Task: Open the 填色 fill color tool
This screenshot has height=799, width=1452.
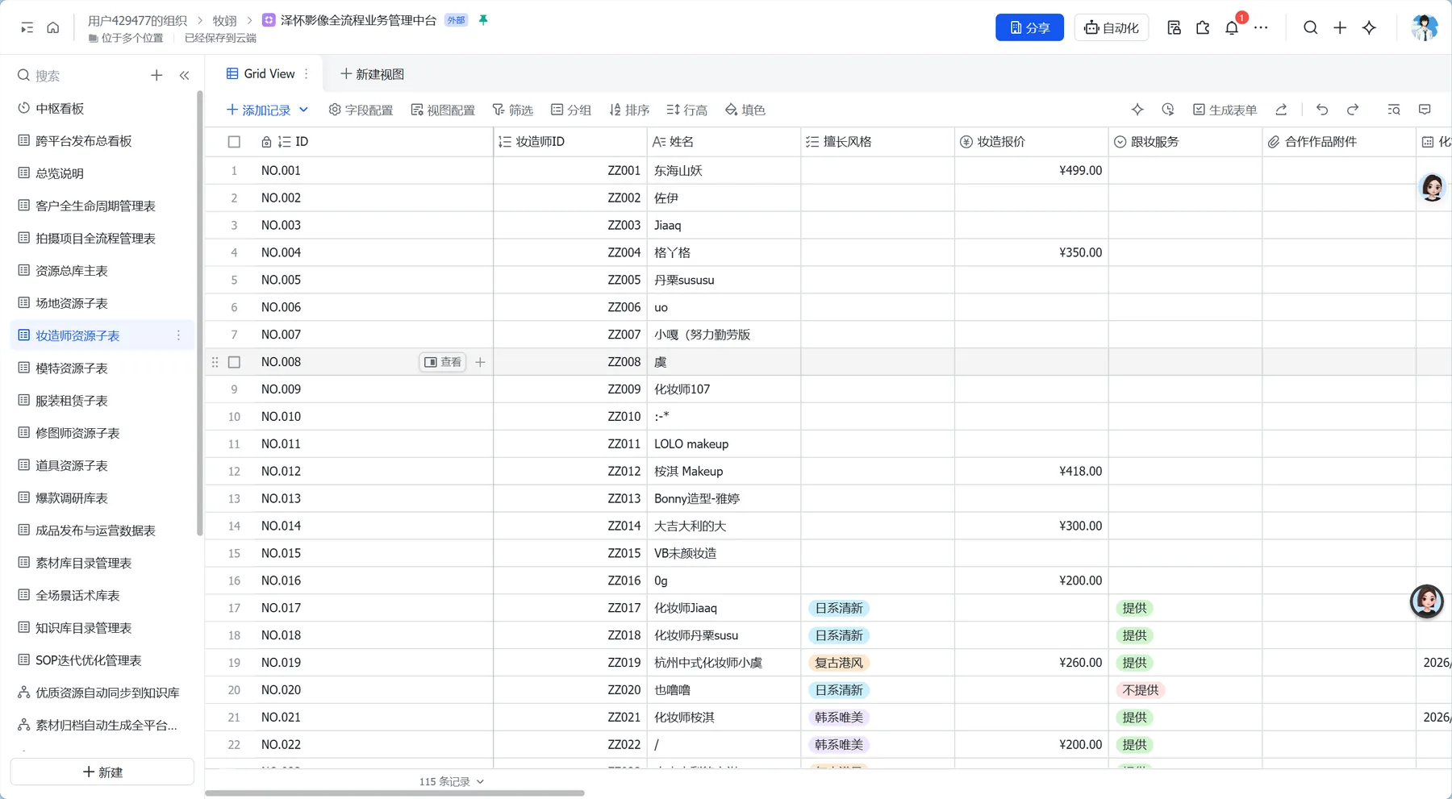Action: pyautogui.click(x=745, y=110)
